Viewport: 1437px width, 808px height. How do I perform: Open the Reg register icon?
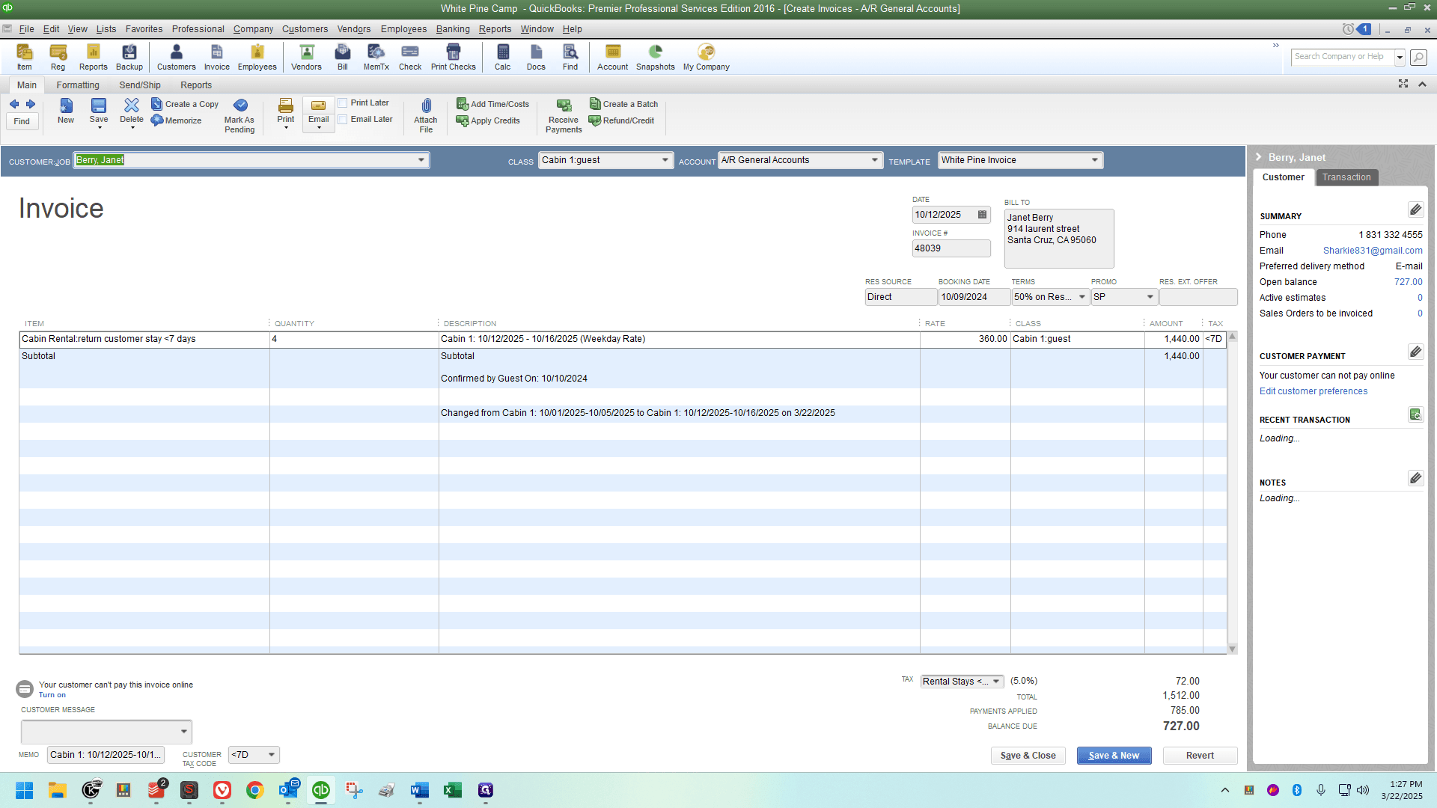[58, 57]
